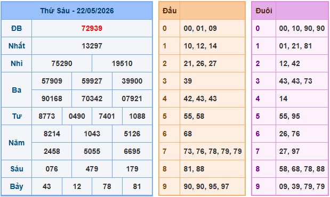The width and height of the screenshot is (330, 197).
Task: Select Đầu row 6 value 68
Action: [x=188, y=134]
